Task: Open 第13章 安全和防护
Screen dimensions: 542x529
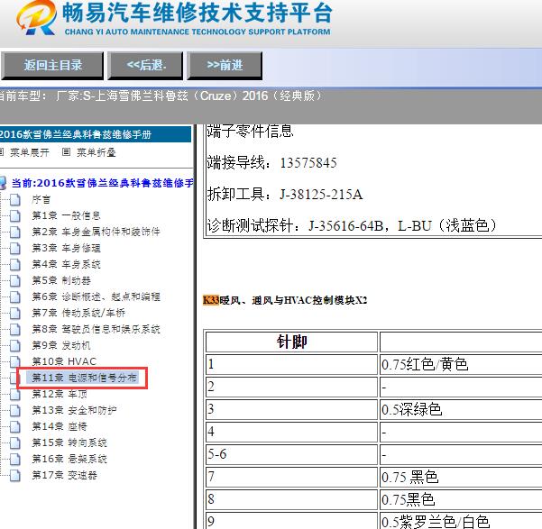Action: click(74, 410)
